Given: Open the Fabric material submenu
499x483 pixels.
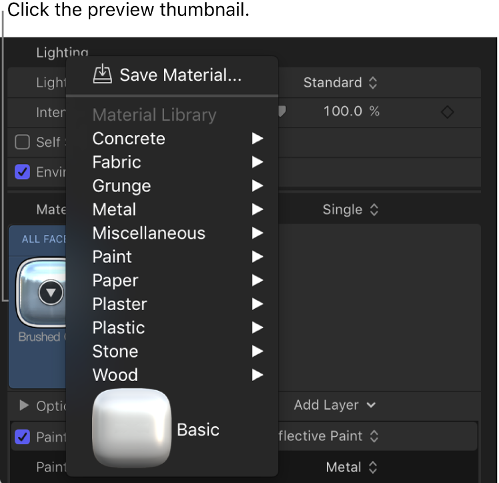Looking at the screenshot, I should click(x=117, y=162).
